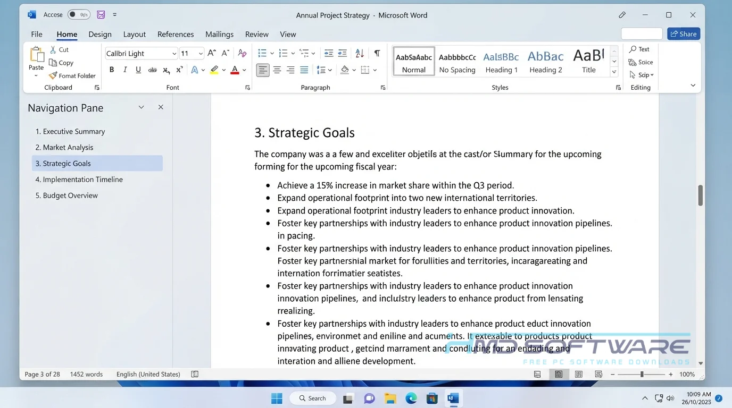The width and height of the screenshot is (732, 408).
Task: Click the save icon in title bar
Action: tap(101, 15)
